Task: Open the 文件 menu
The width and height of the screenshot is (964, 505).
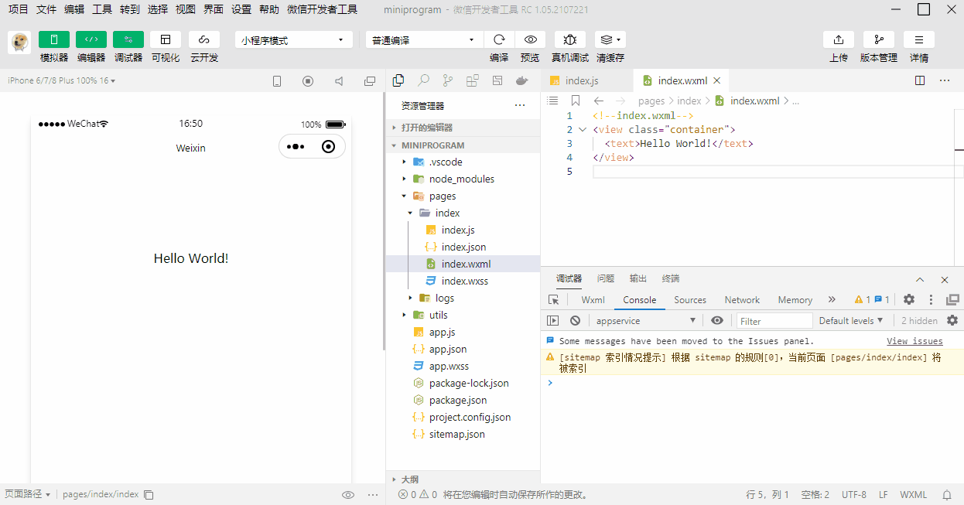Action: tap(46, 9)
